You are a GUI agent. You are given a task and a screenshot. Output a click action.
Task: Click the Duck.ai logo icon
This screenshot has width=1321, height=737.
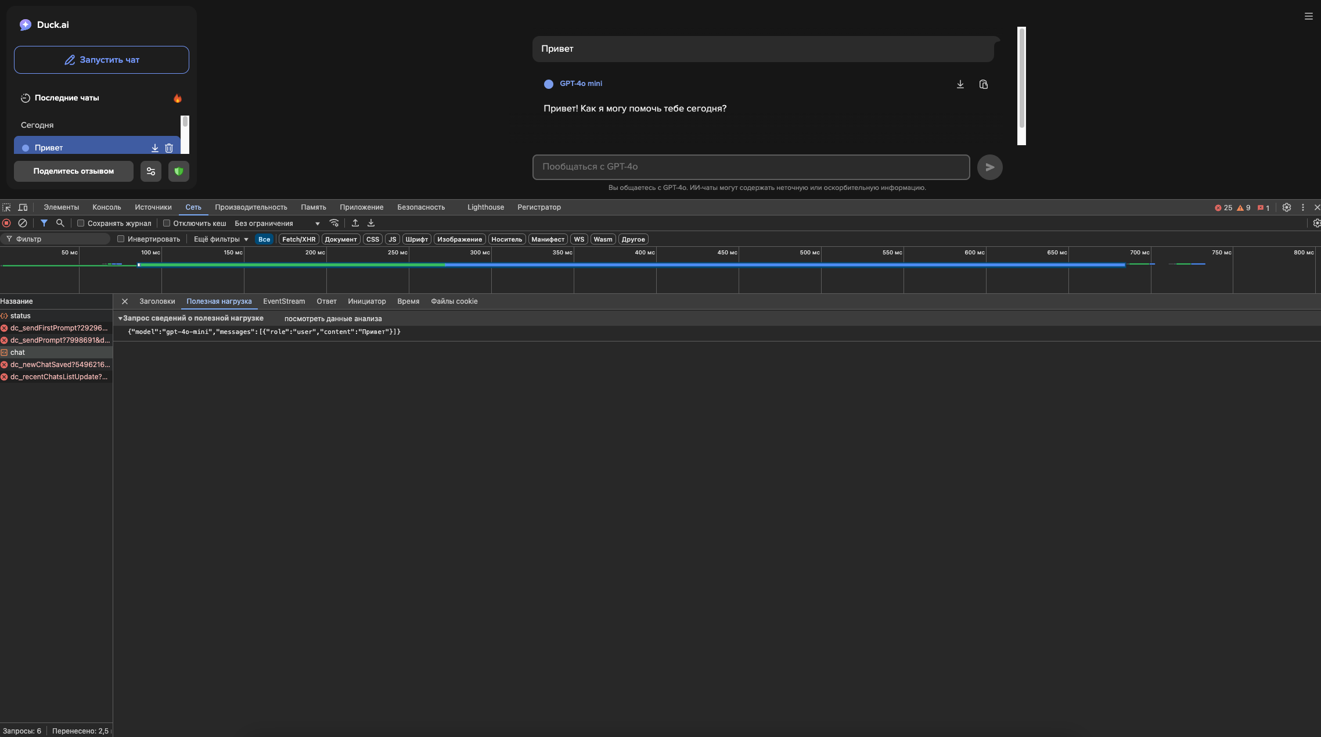click(x=25, y=24)
